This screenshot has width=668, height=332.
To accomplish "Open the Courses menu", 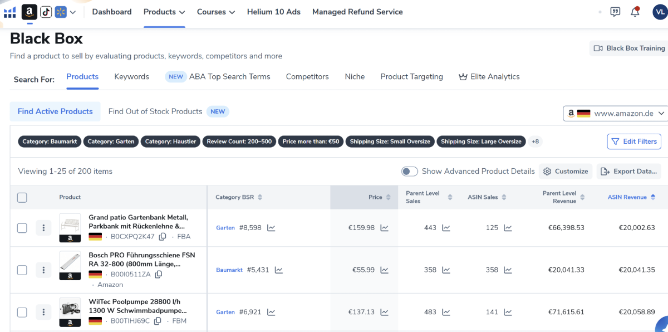I will pos(216,12).
